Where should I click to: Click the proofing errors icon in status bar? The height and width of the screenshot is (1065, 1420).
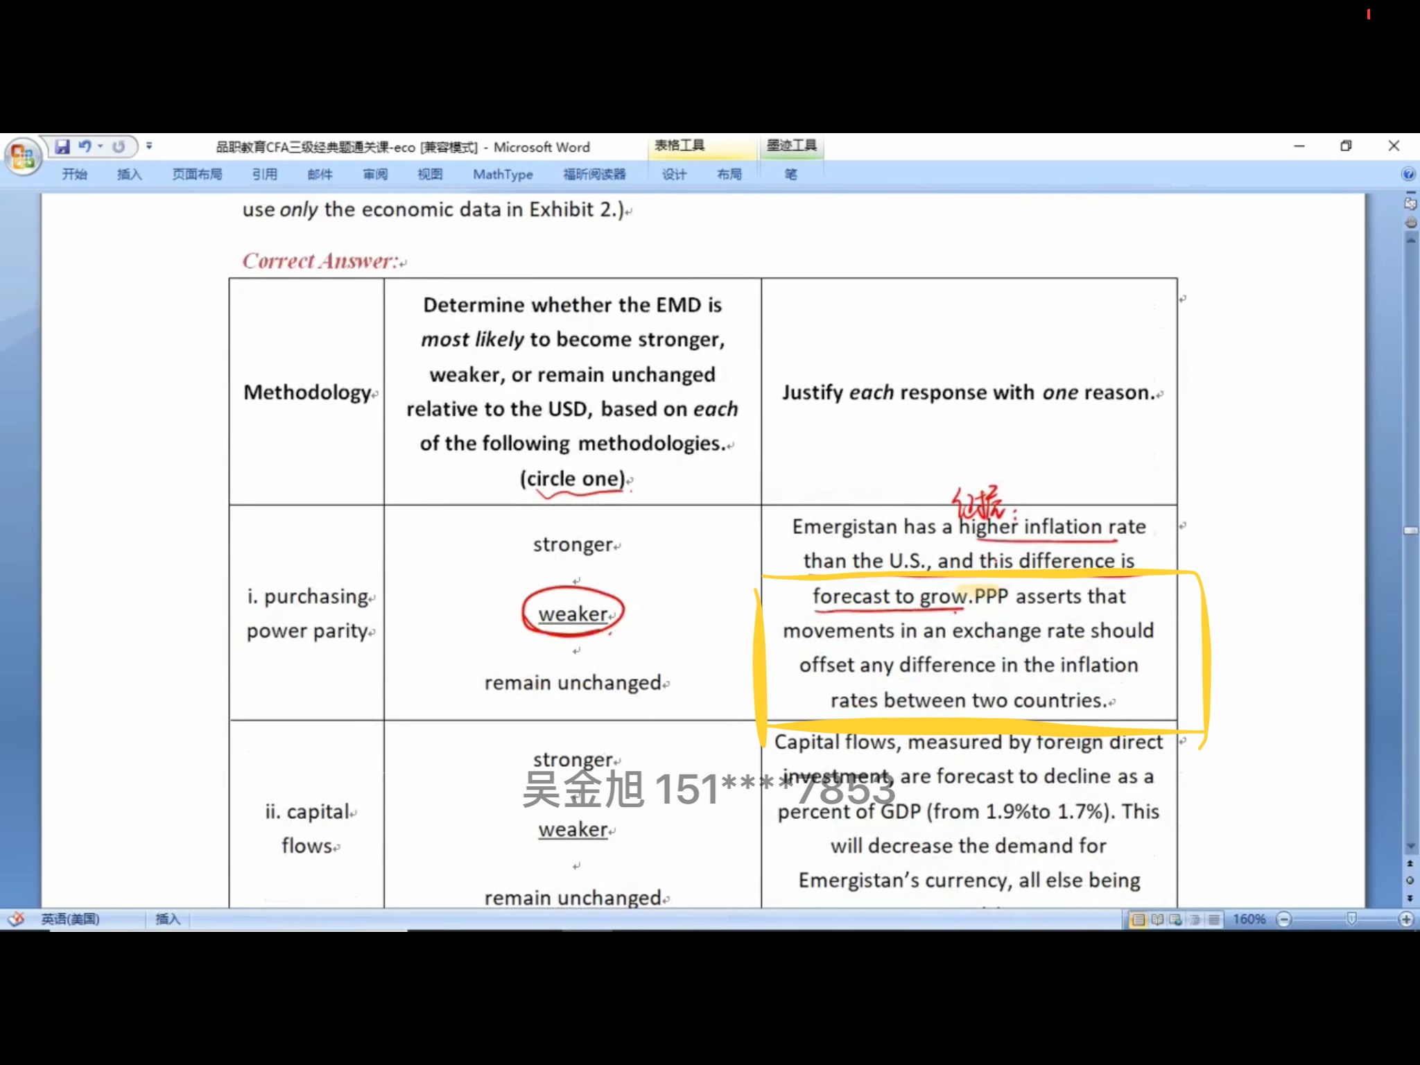17,919
